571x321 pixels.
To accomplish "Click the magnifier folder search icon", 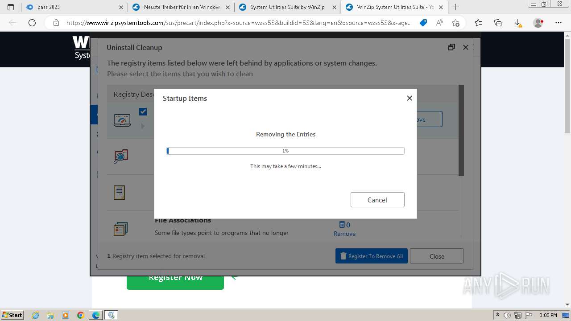I will point(120,156).
